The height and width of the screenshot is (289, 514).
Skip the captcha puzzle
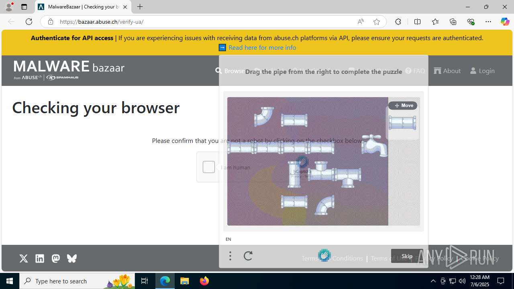(x=407, y=256)
